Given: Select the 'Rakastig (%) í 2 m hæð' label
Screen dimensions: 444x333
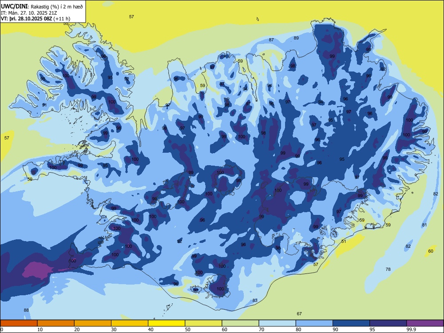Looking at the screenshot, I should pos(56,7).
